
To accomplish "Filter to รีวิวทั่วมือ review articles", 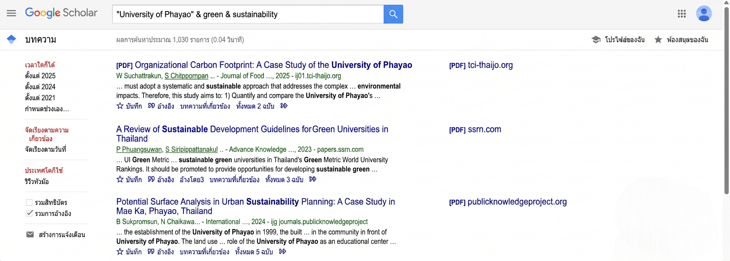I will (37, 181).
